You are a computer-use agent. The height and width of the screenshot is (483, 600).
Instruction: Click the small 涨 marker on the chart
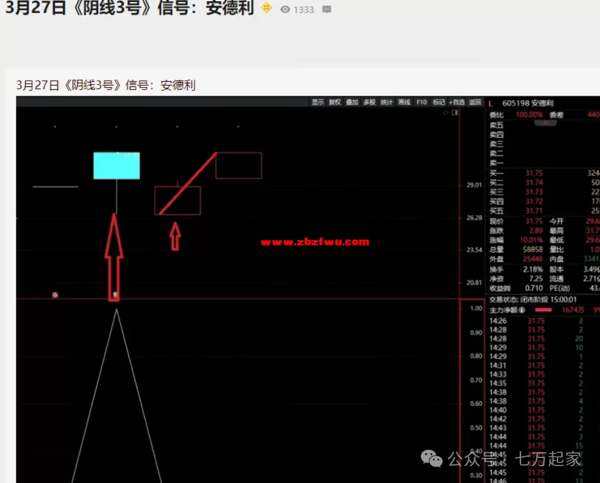point(55,295)
